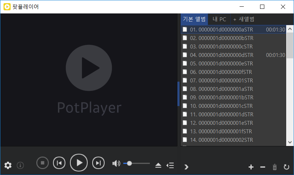Mute the volume speaker icon
The image size is (294, 175).
[116, 163]
